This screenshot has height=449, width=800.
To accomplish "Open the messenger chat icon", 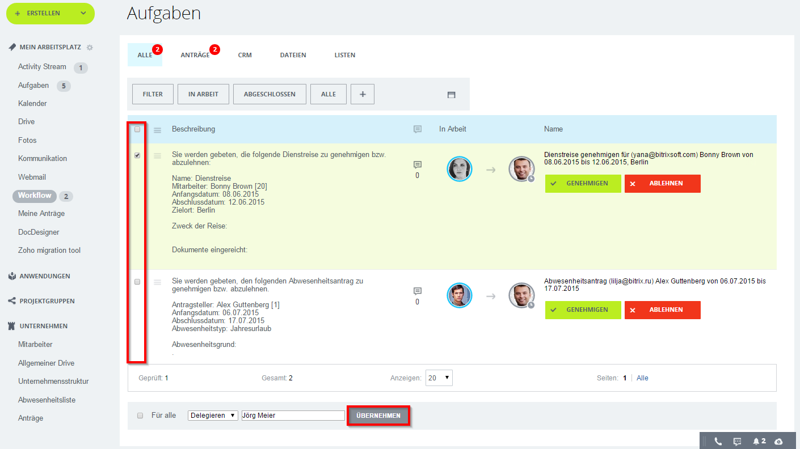I will pyautogui.click(x=737, y=440).
